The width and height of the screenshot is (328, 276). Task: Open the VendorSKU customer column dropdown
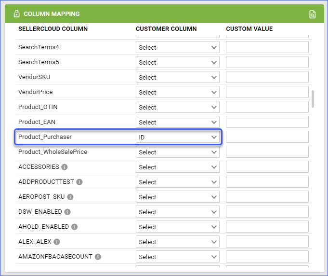[177, 77]
